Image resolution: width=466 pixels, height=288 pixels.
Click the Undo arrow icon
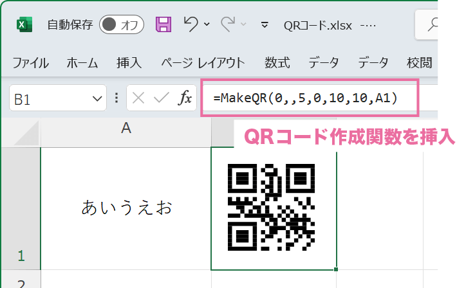click(191, 24)
